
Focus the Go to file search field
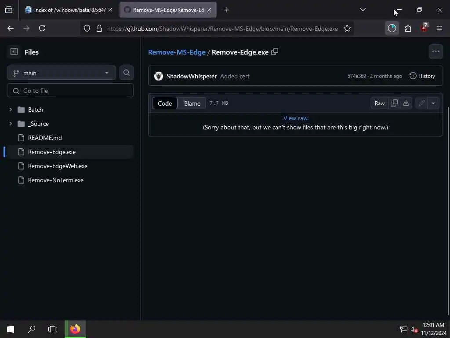pos(70,91)
